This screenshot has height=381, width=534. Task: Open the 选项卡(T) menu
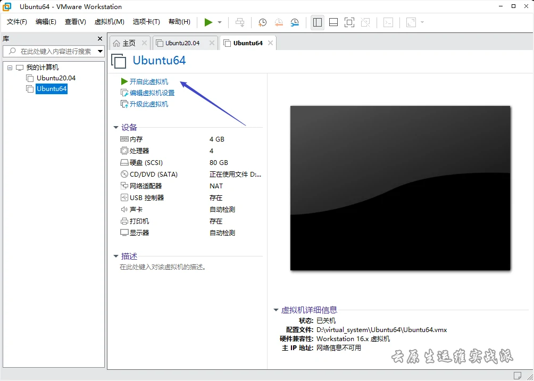point(146,22)
